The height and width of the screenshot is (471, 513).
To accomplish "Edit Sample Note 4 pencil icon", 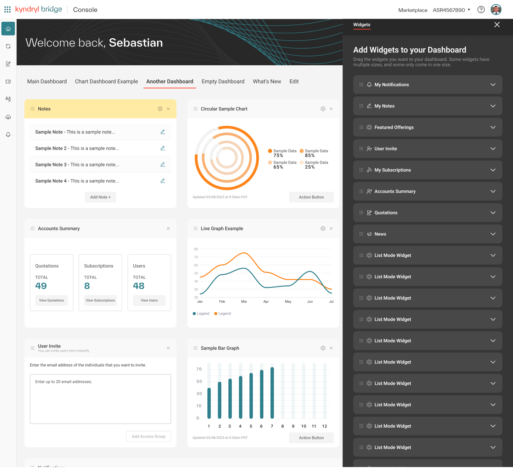I will (163, 181).
